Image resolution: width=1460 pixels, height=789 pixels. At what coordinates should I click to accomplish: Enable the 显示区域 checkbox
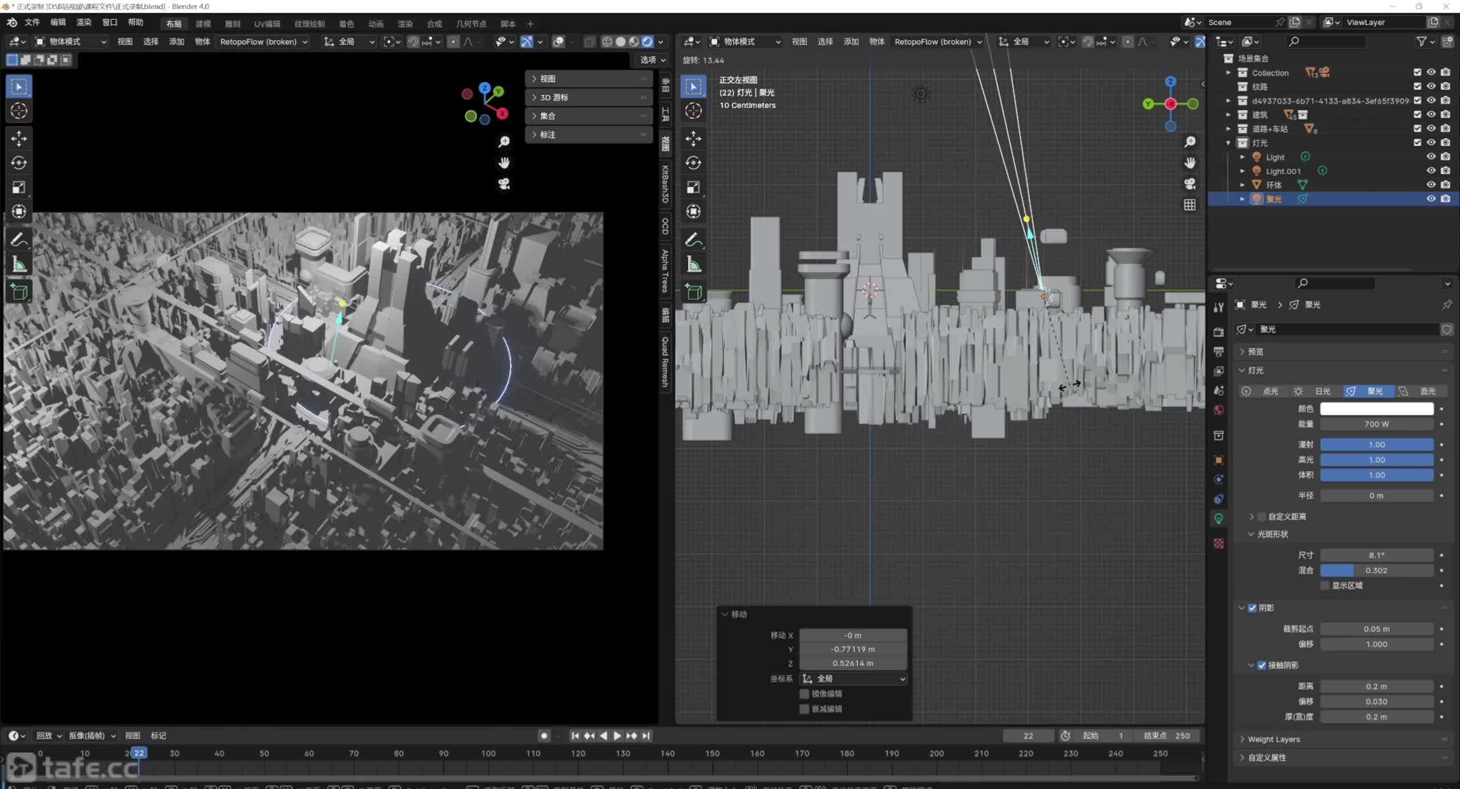point(1325,585)
